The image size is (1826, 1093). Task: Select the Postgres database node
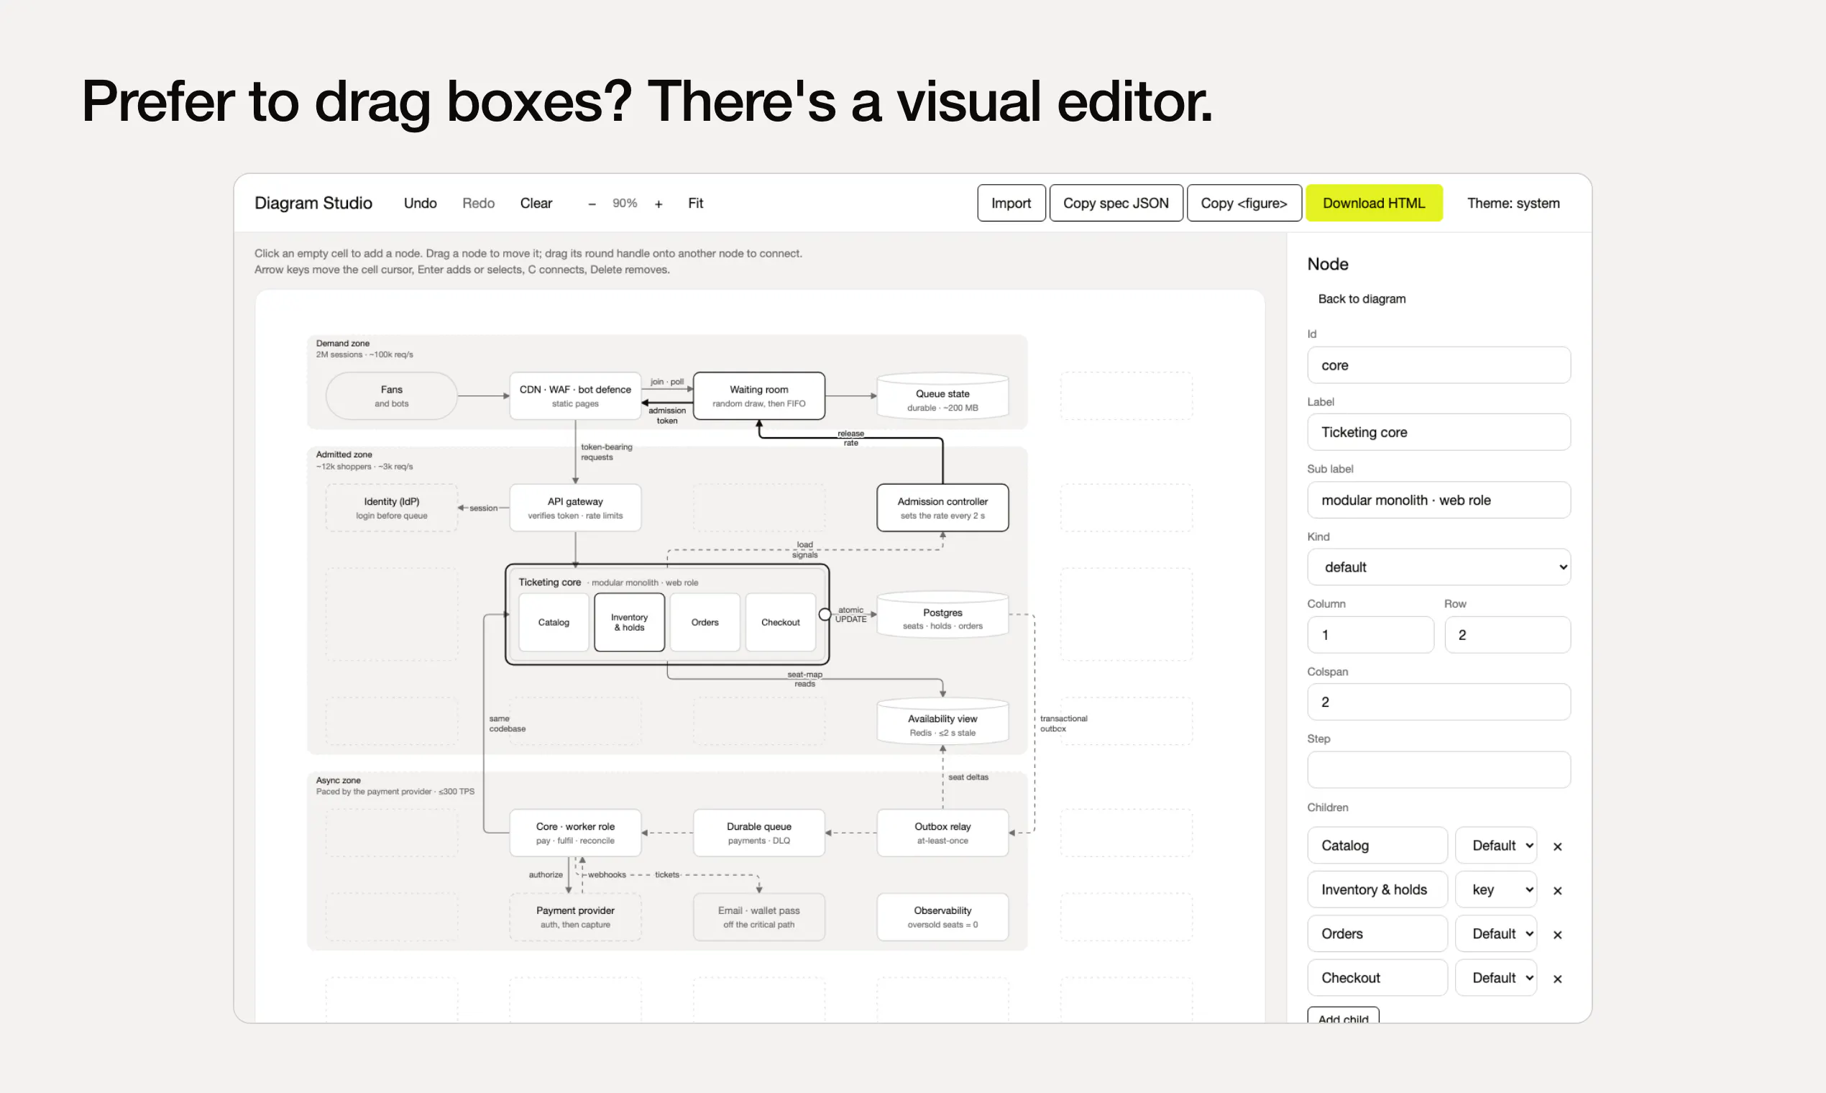pos(942,616)
